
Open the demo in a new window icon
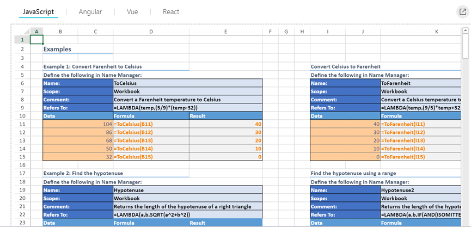pos(462,12)
